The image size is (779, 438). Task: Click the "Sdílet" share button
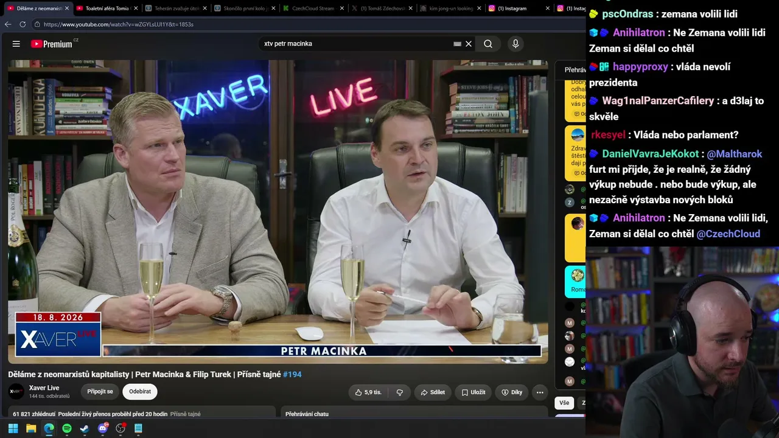(433, 392)
